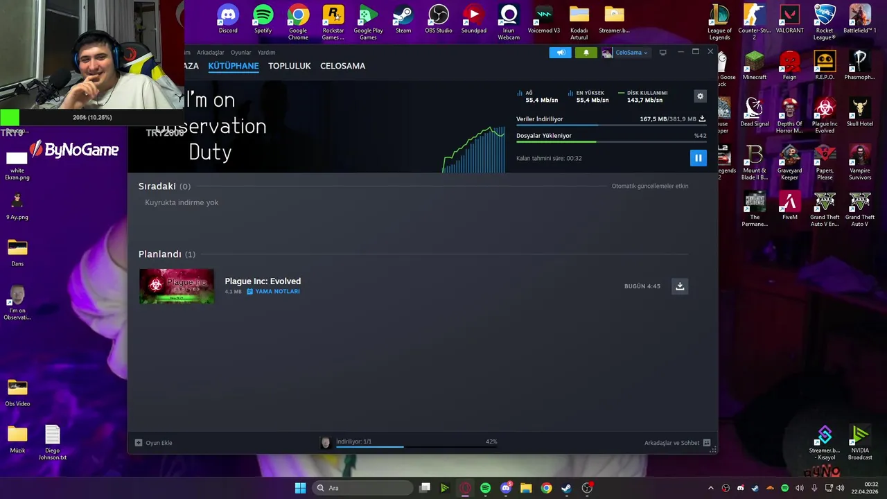Open Google Chrome desktop shortcut
Image resolution: width=887 pixels, height=499 pixels.
click(x=298, y=21)
